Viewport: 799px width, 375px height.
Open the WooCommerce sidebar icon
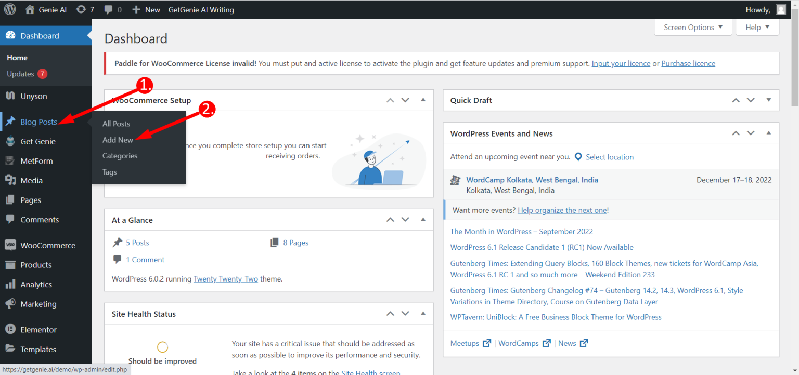click(11, 245)
